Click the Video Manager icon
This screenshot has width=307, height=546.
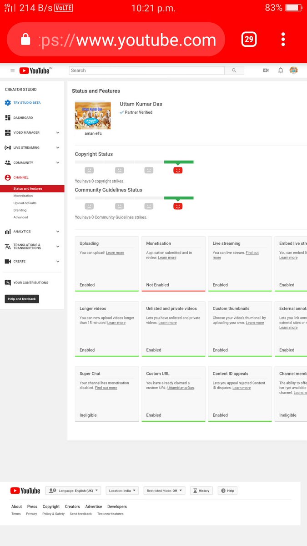pyautogui.click(x=8, y=133)
